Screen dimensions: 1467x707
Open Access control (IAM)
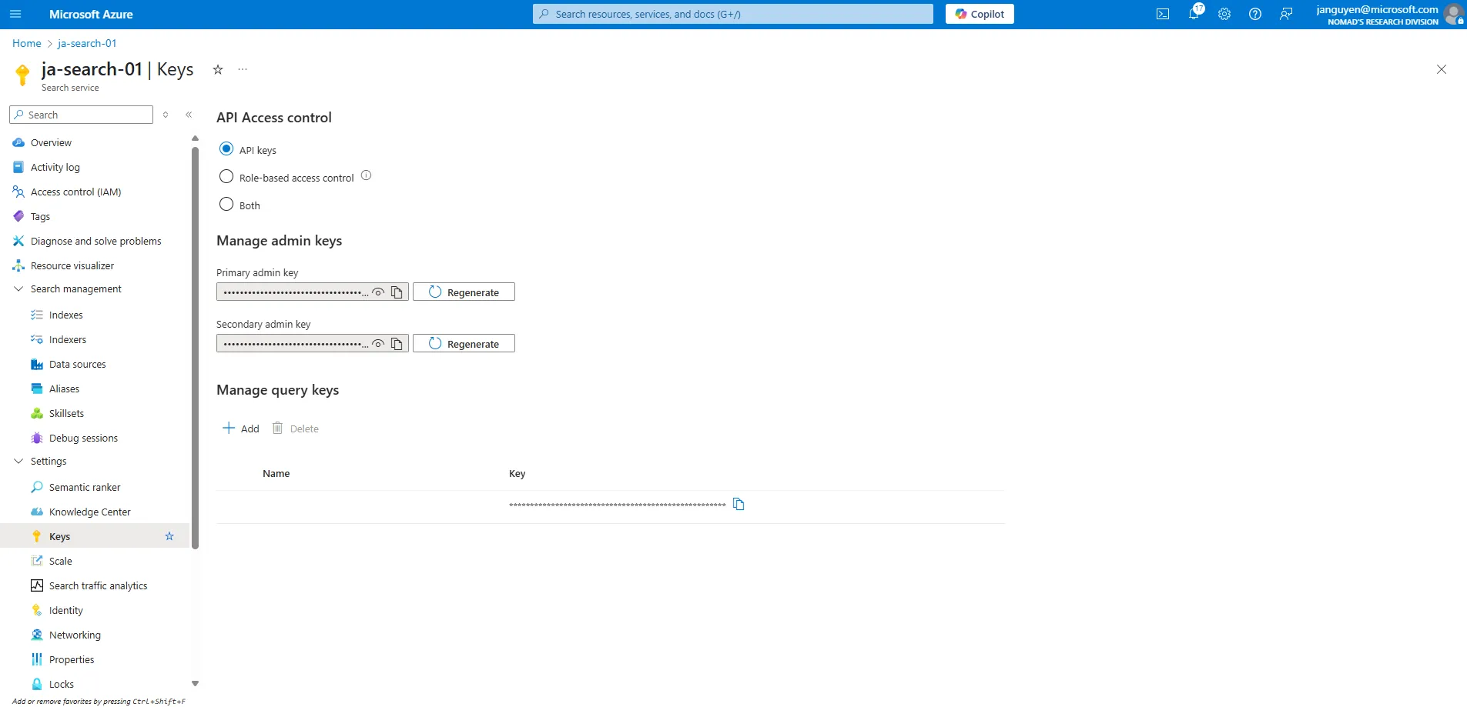75,192
